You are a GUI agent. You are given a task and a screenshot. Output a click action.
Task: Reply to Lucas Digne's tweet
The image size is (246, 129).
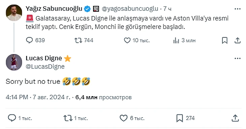20,118
